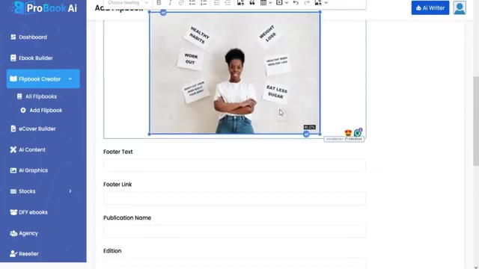
Task: Click the Footer Text input field
Action: click(x=234, y=165)
